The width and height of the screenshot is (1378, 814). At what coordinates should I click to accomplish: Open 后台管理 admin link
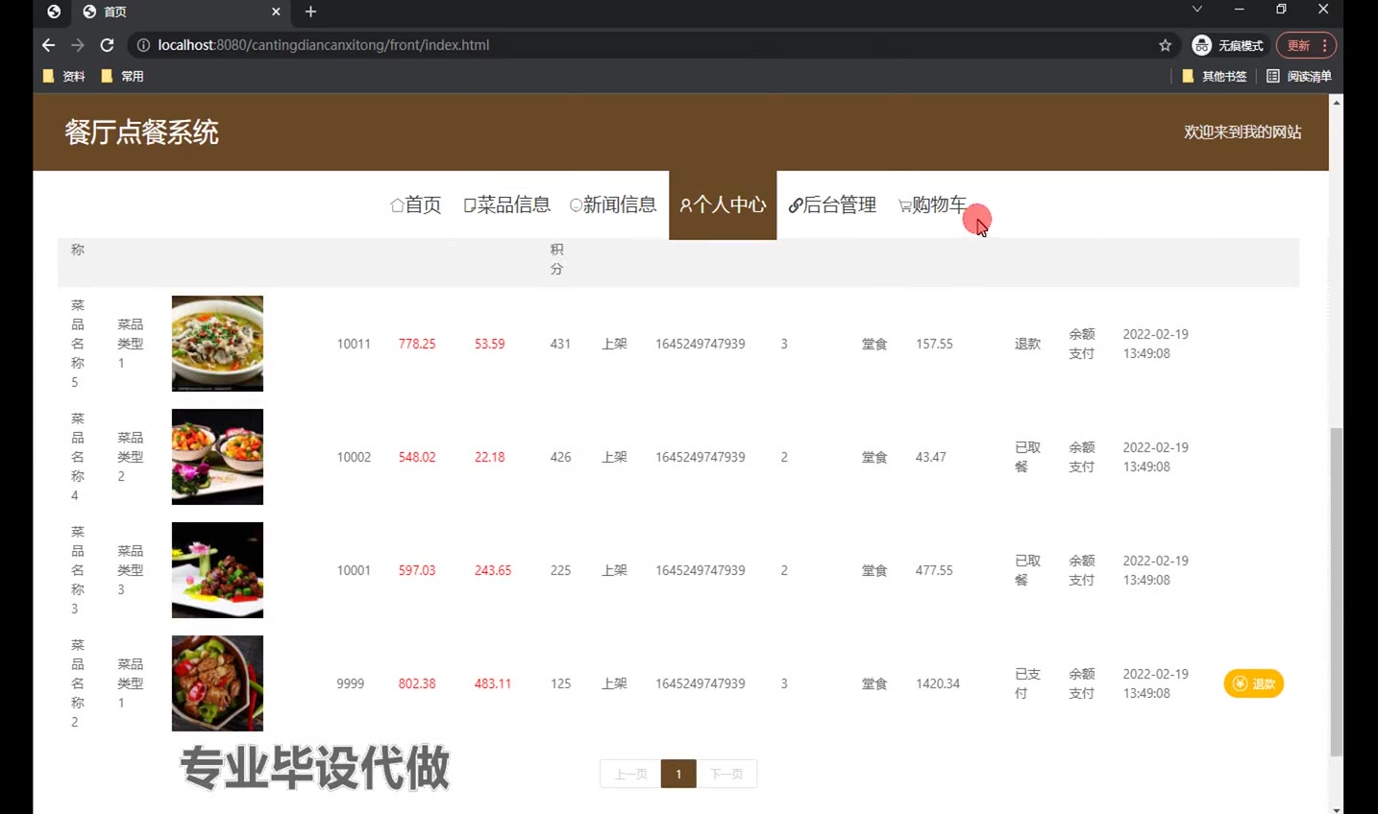click(x=832, y=204)
